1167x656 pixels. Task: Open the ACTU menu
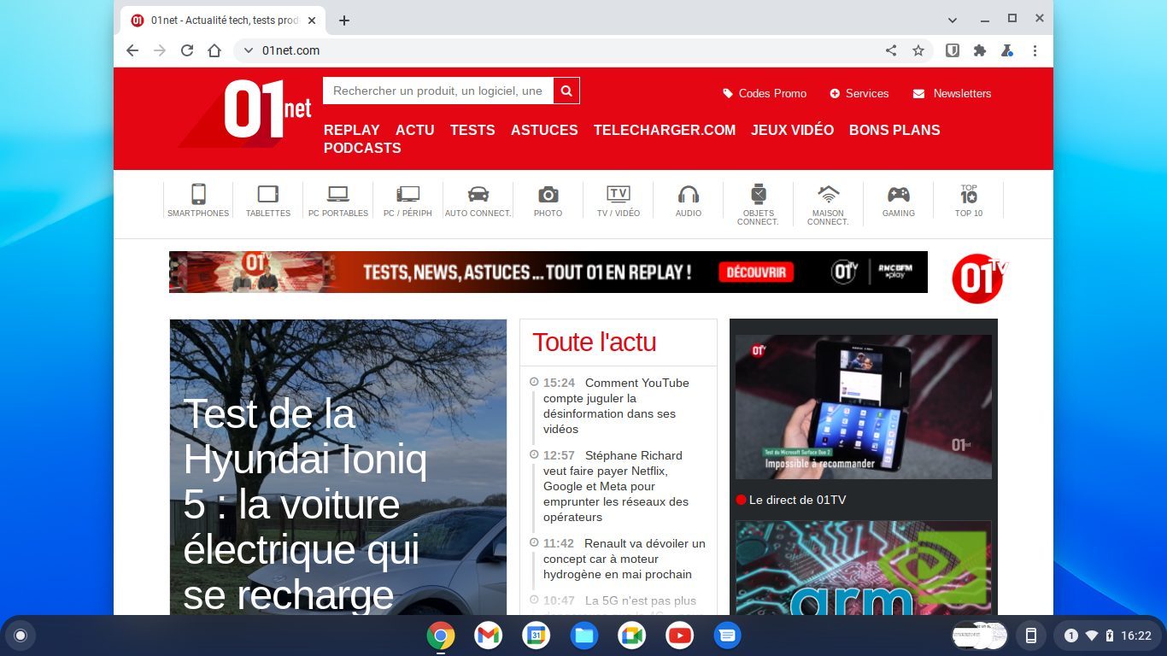coord(414,130)
